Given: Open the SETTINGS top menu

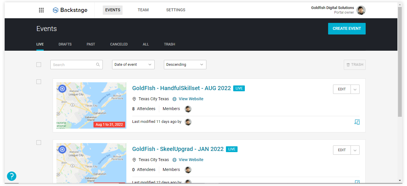Looking at the screenshot, I should [176, 10].
